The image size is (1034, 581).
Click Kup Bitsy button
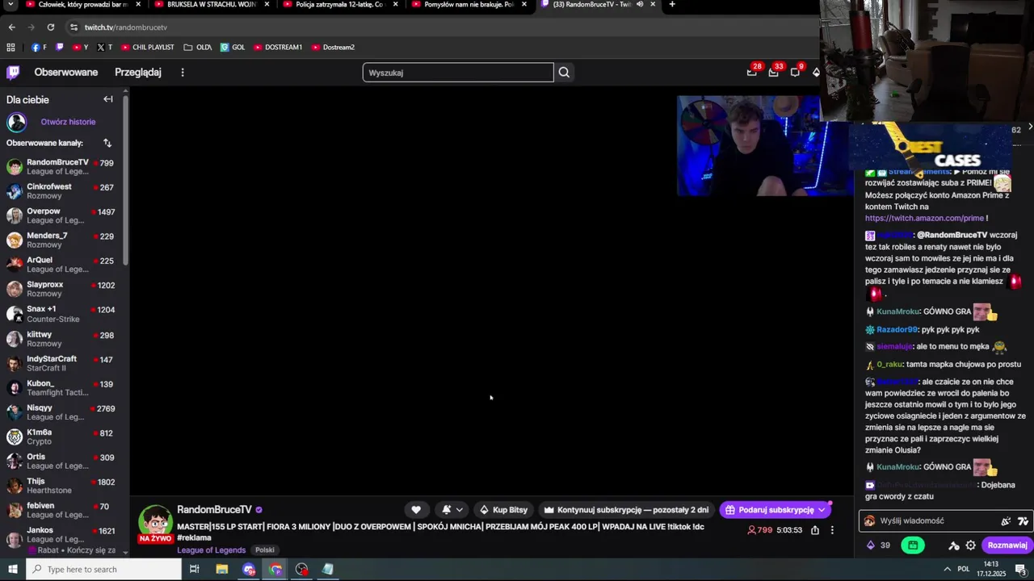pos(503,510)
